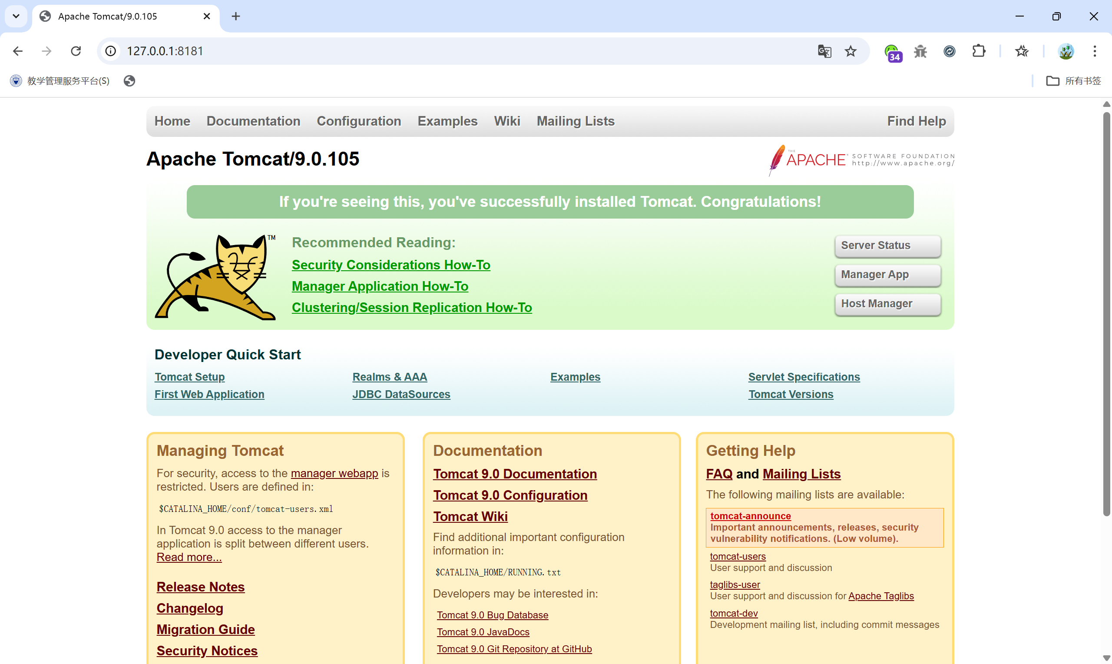The height and width of the screenshot is (664, 1112).
Task: Open Security Considerations How-To link
Action: tap(391, 265)
